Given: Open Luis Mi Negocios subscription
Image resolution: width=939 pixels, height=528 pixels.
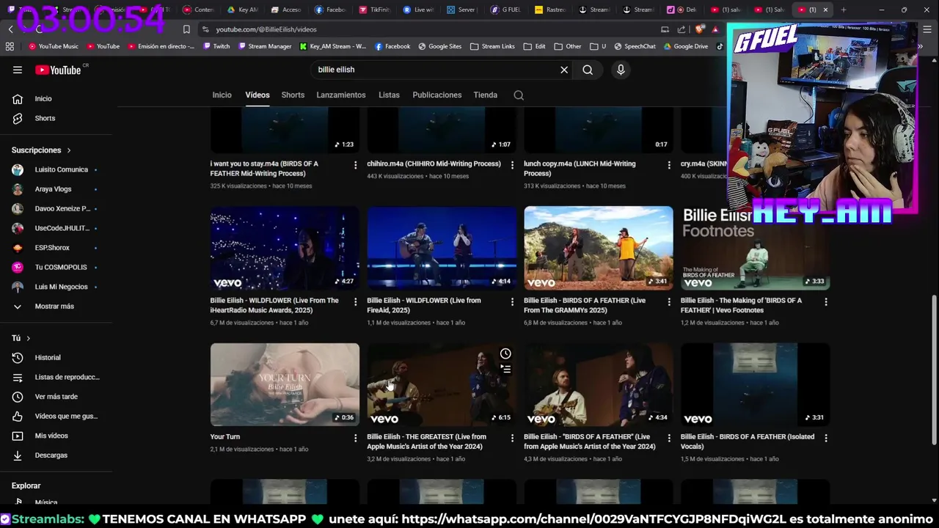Looking at the screenshot, I should 61,287.
